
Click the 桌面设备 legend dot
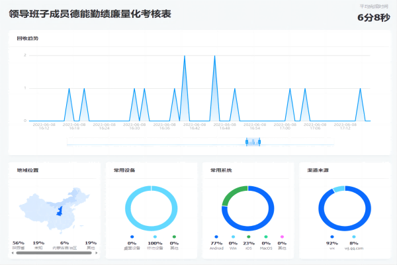[x=132, y=237]
